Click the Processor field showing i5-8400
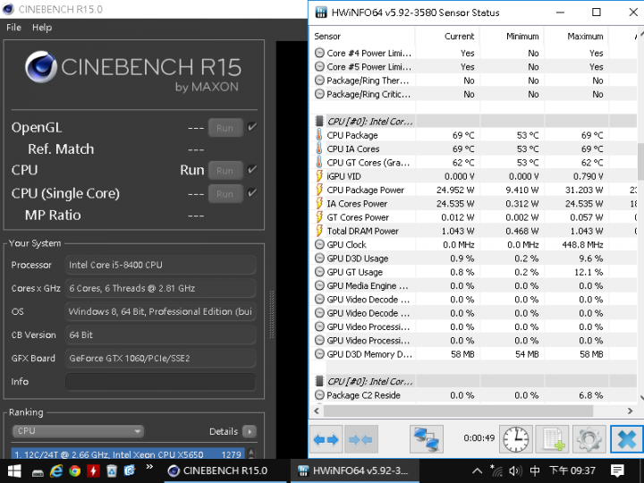Image resolution: width=644 pixels, height=483 pixels. (x=161, y=265)
